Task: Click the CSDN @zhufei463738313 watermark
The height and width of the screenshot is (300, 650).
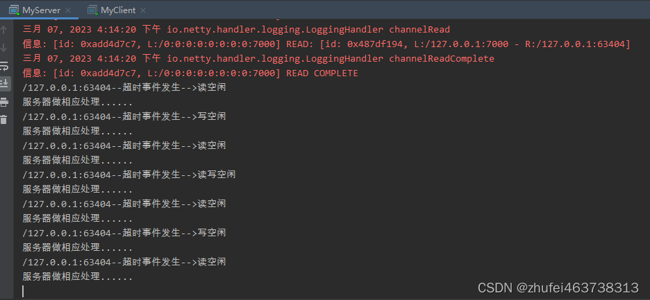Action: tap(558, 288)
